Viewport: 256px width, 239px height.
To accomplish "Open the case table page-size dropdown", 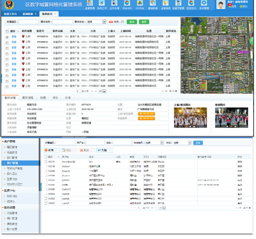I will tap(104, 91).
